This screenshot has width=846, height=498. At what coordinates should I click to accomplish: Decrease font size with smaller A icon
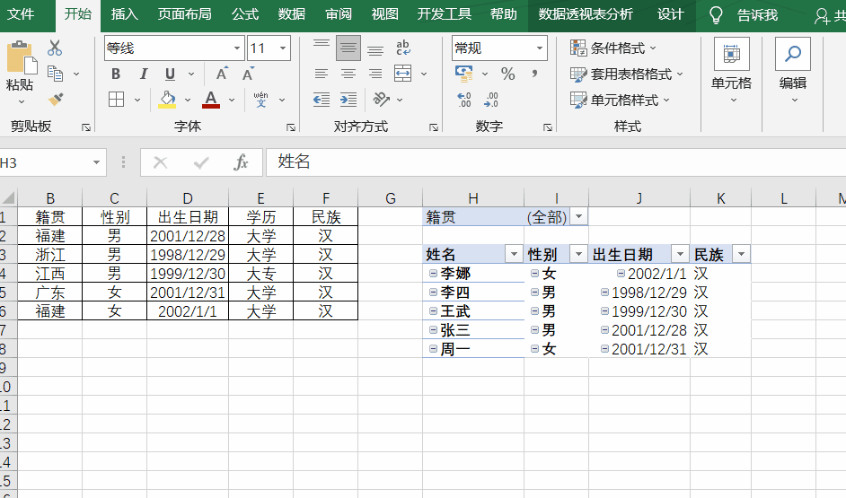248,74
